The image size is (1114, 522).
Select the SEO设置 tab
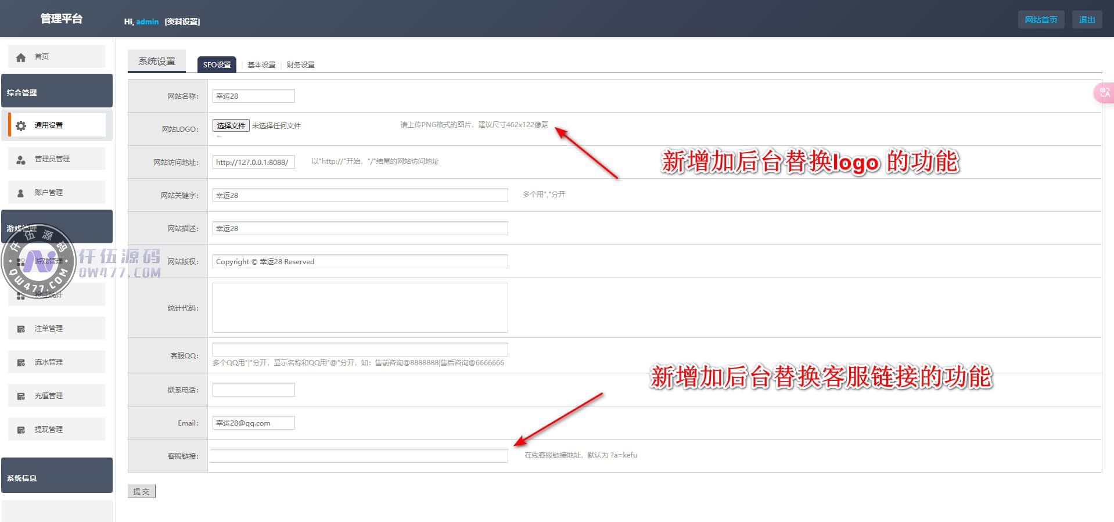pyautogui.click(x=217, y=65)
